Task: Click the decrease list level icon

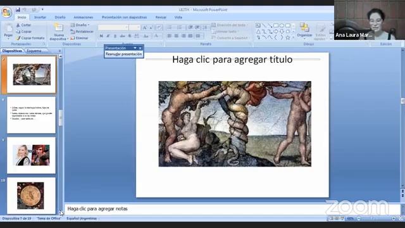Action: pos(191,27)
